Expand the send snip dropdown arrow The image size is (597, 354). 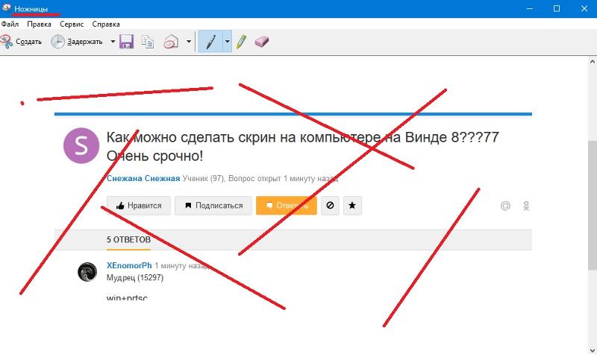[189, 42]
